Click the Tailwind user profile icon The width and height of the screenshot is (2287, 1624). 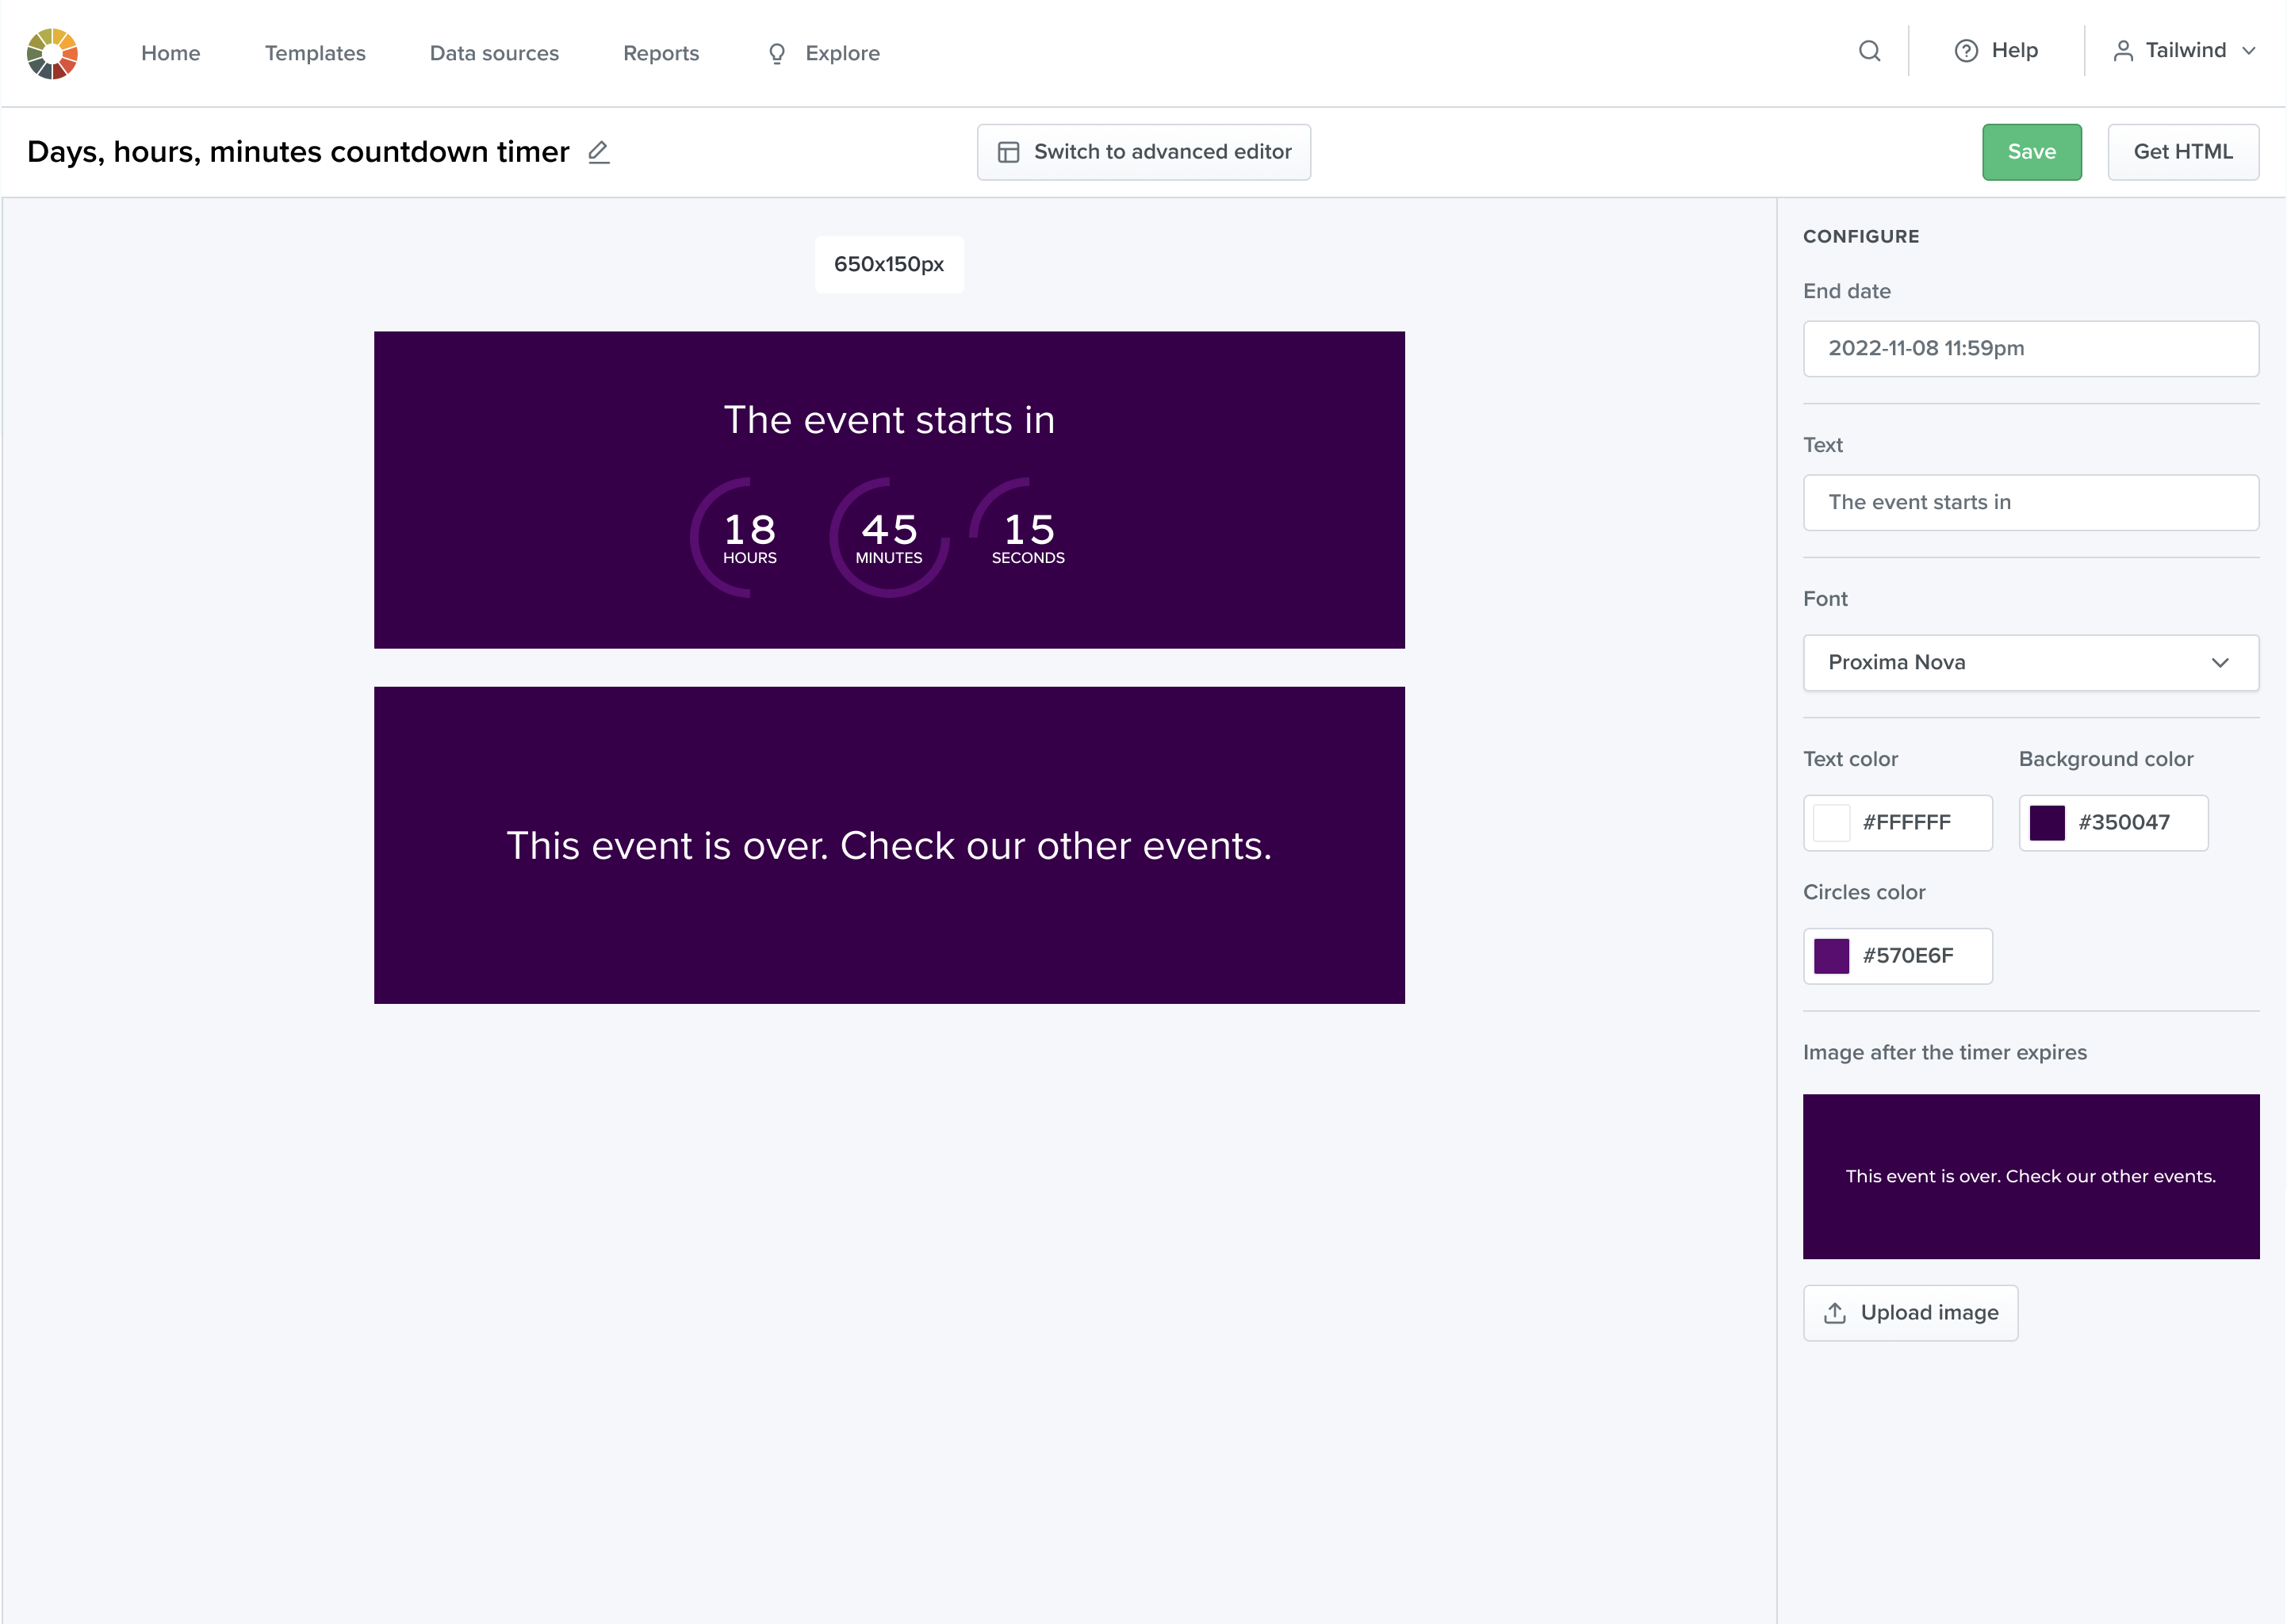(2122, 51)
